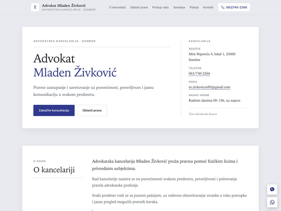Click paragraph starting Svaki predmet vodi se

coord(169,199)
